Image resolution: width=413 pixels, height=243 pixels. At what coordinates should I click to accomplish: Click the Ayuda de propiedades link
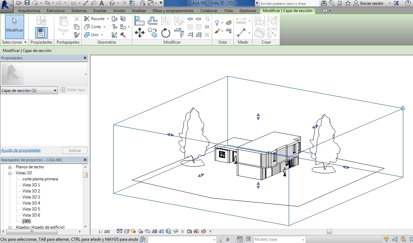coord(21,150)
